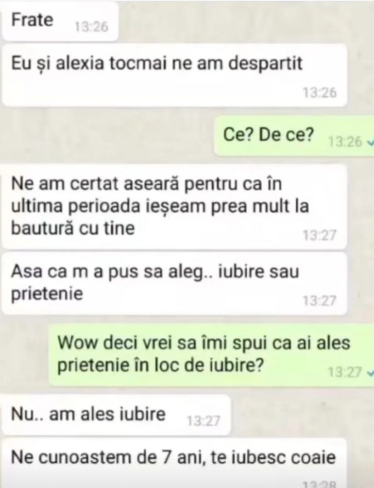Tap the 'Frate' message bubble
The height and width of the screenshot is (488, 374).
[60, 21]
